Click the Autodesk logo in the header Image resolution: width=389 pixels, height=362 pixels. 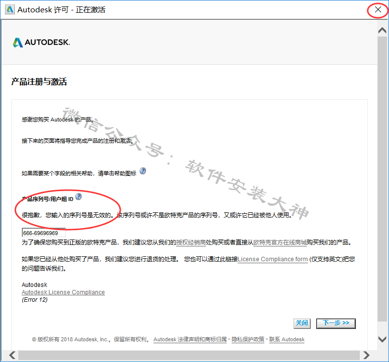(42, 42)
